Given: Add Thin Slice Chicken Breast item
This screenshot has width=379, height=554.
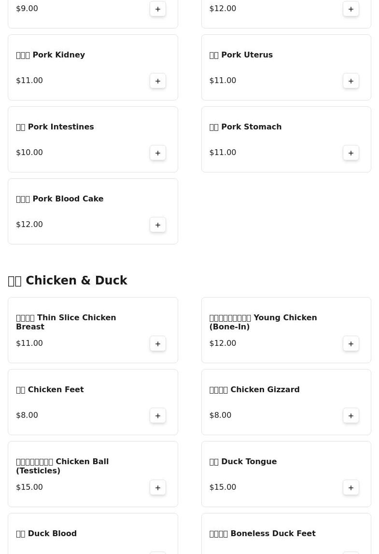Looking at the screenshot, I should point(158,343).
